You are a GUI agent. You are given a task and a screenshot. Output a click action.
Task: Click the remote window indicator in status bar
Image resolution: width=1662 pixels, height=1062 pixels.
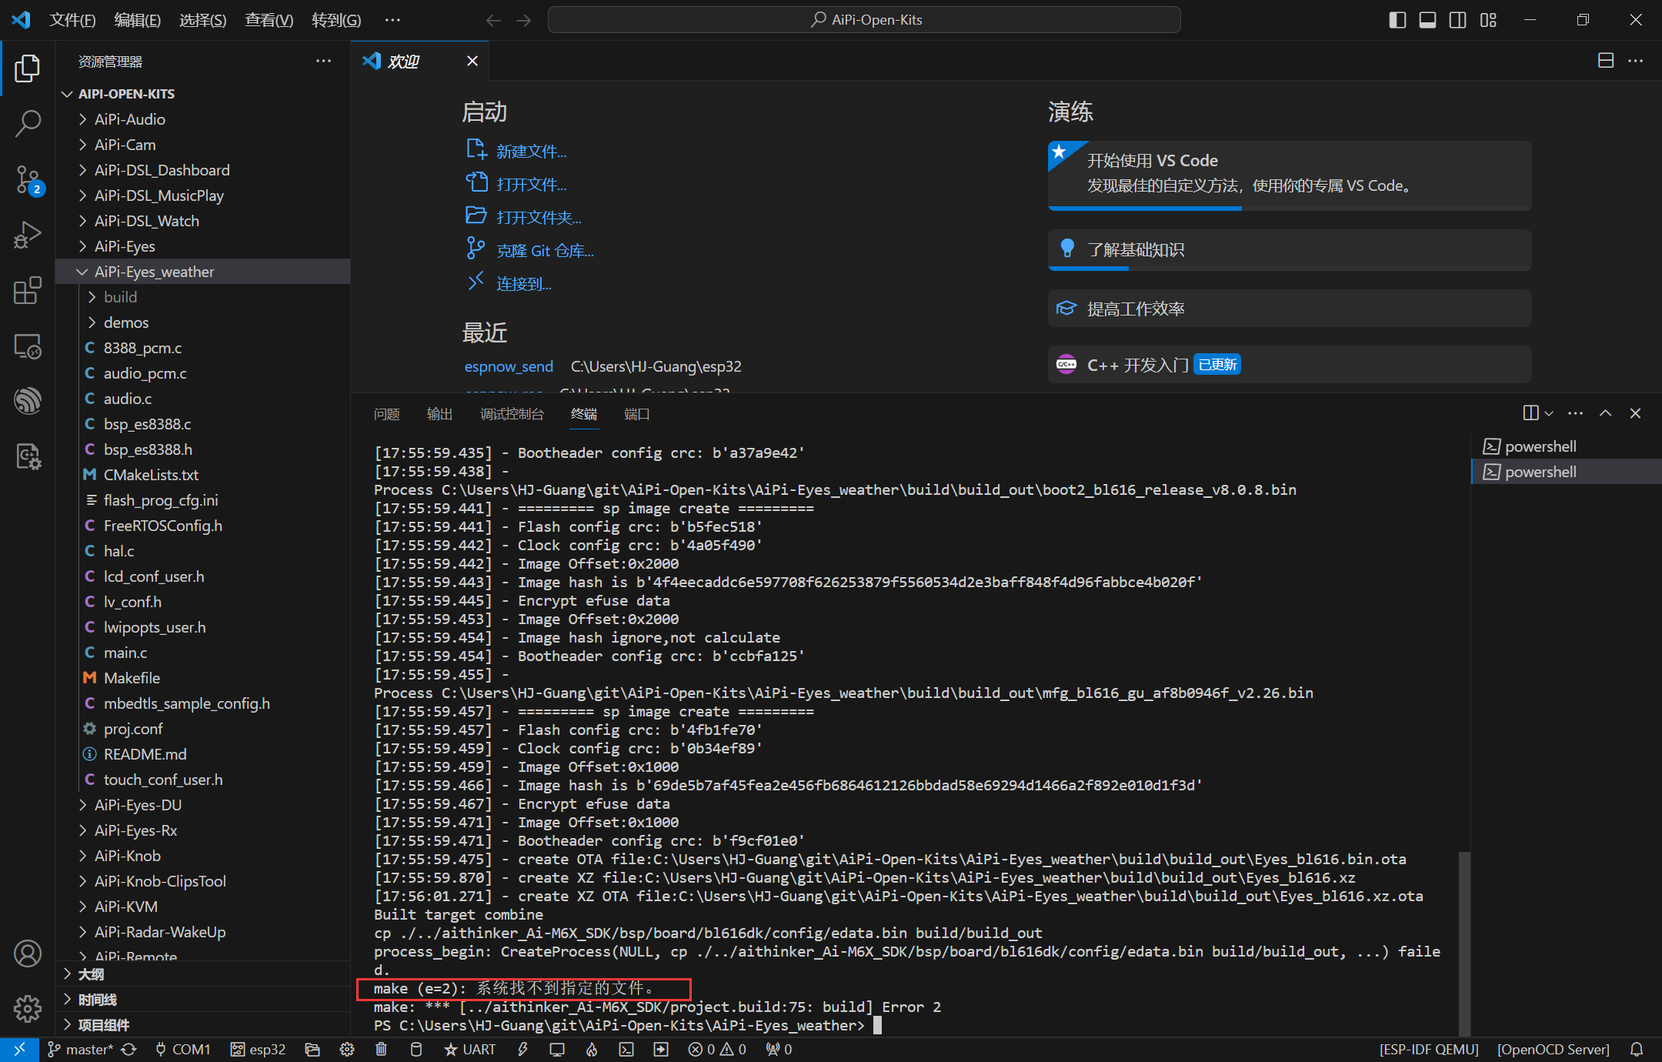click(x=19, y=1049)
